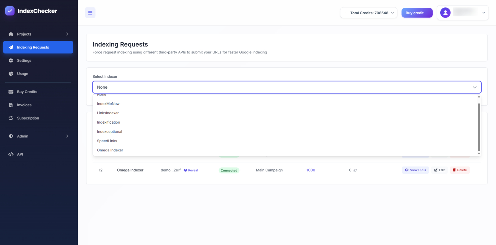
Task: Open Settings via the gear icon
Action: tap(11, 61)
